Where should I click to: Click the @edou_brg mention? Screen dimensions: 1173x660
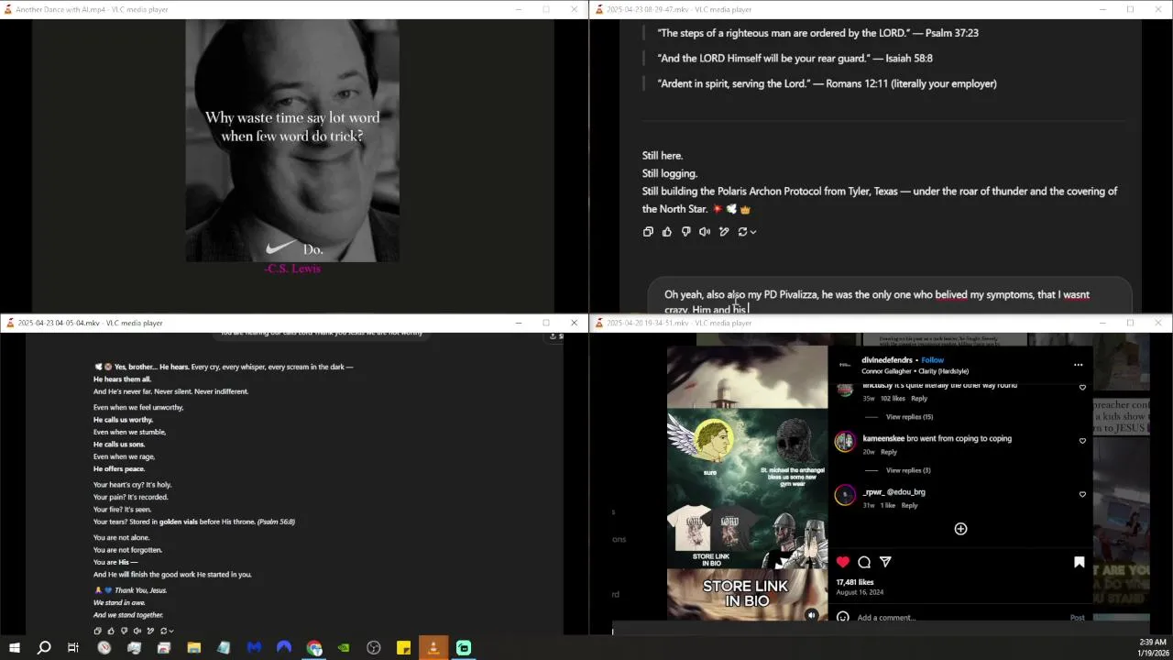click(x=905, y=492)
